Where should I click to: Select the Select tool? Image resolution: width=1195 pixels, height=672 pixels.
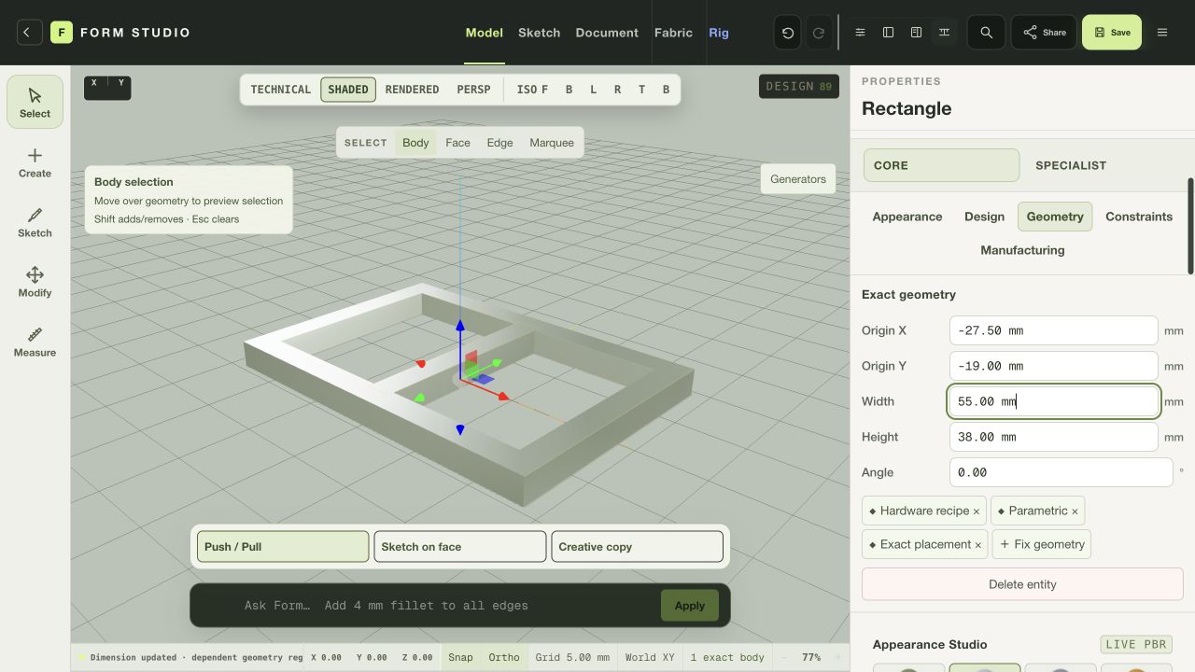coord(35,103)
